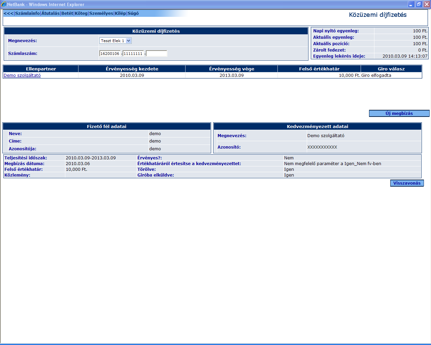The image size is (431, 345).
Task: Click the Kedvezményezett adatai panel header
Action: pos(318,127)
